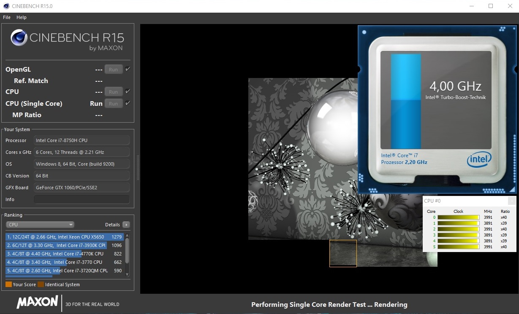
Task: Toggle the CPU test checkbox
Action: point(128,91)
